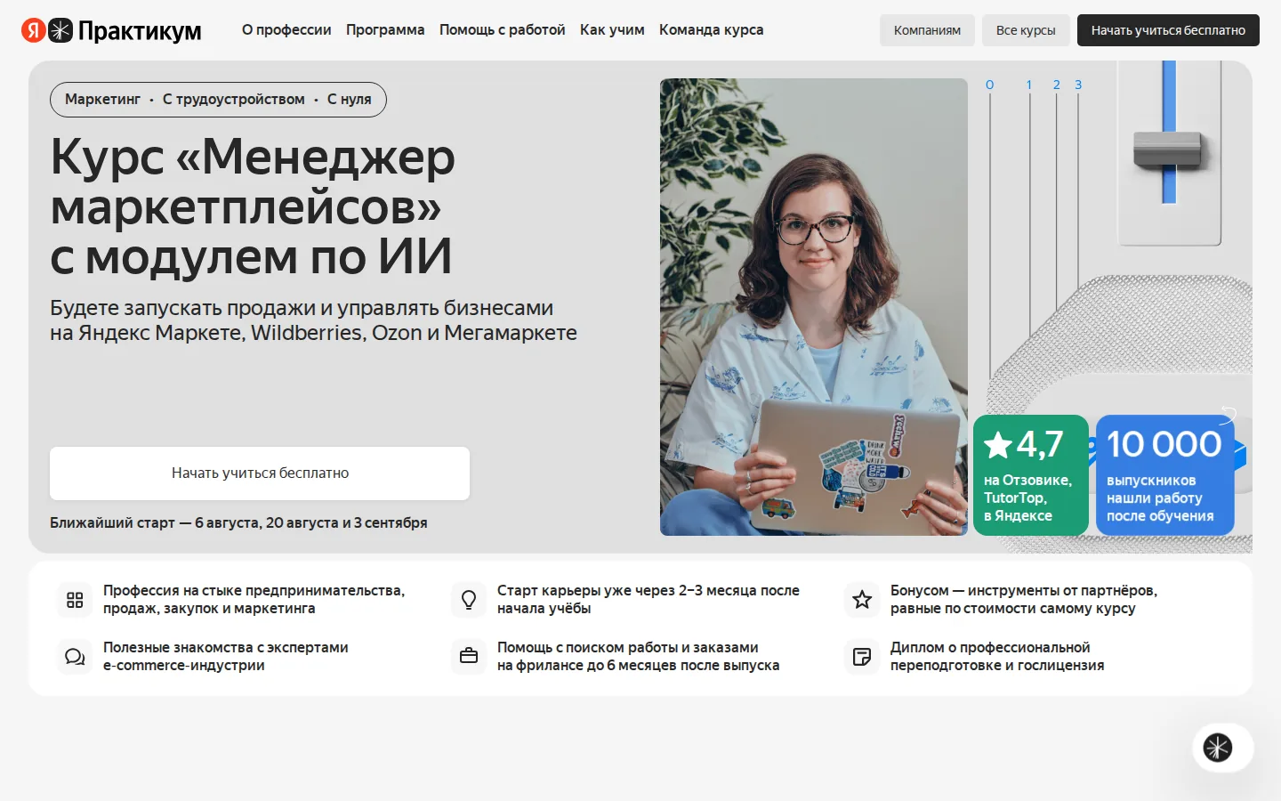Click the woman with laptop photo
1281x801 pixels.
coord(814,307)
